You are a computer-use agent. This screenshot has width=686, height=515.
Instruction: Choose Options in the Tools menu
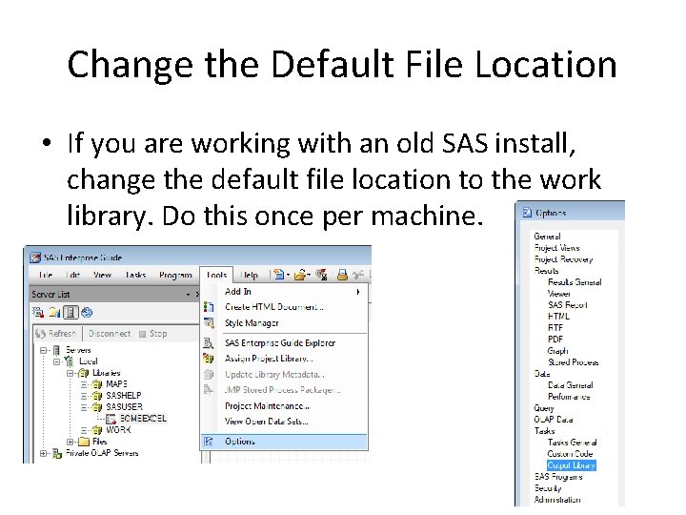click(284, 442)
